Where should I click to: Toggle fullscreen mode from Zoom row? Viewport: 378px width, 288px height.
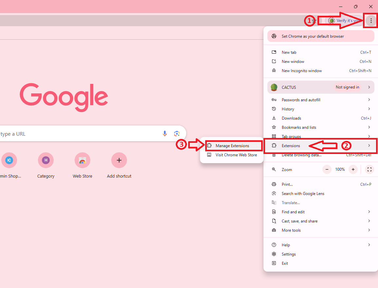[x=369, y=169]
